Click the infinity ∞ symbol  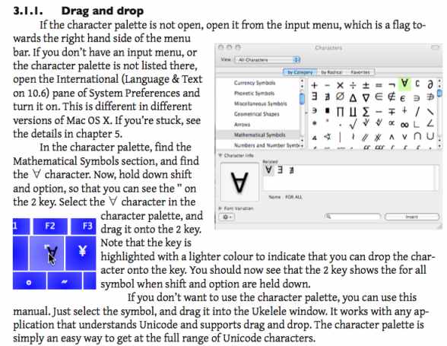pyautogui.click(x=404, y=125)
